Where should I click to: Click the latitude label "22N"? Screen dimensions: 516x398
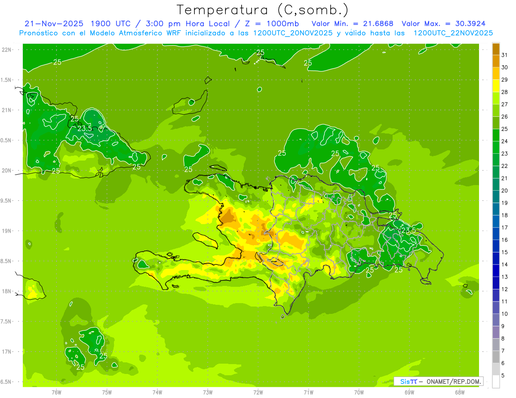click(x=7, y=49)
